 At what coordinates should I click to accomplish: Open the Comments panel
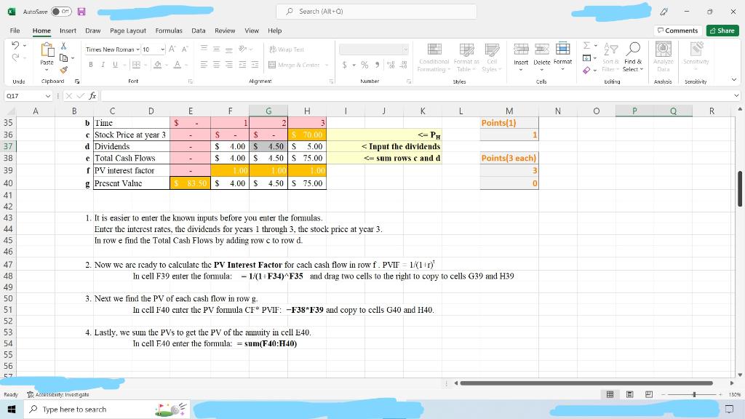click(x=678, y=30)
